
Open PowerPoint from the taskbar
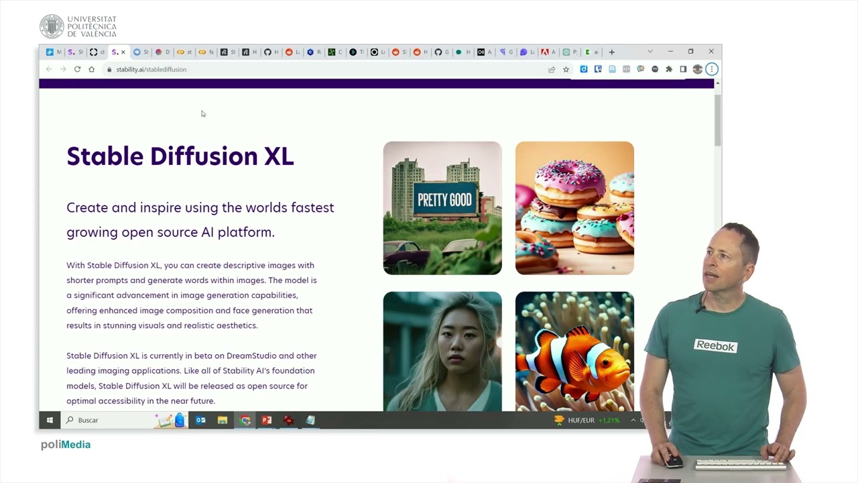(267, 420)
